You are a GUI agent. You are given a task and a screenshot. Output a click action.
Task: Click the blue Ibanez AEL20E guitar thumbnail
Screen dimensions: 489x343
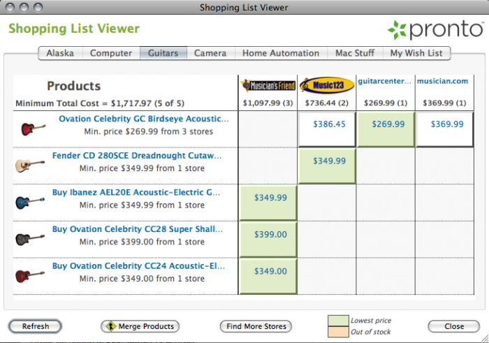point(30,202)
